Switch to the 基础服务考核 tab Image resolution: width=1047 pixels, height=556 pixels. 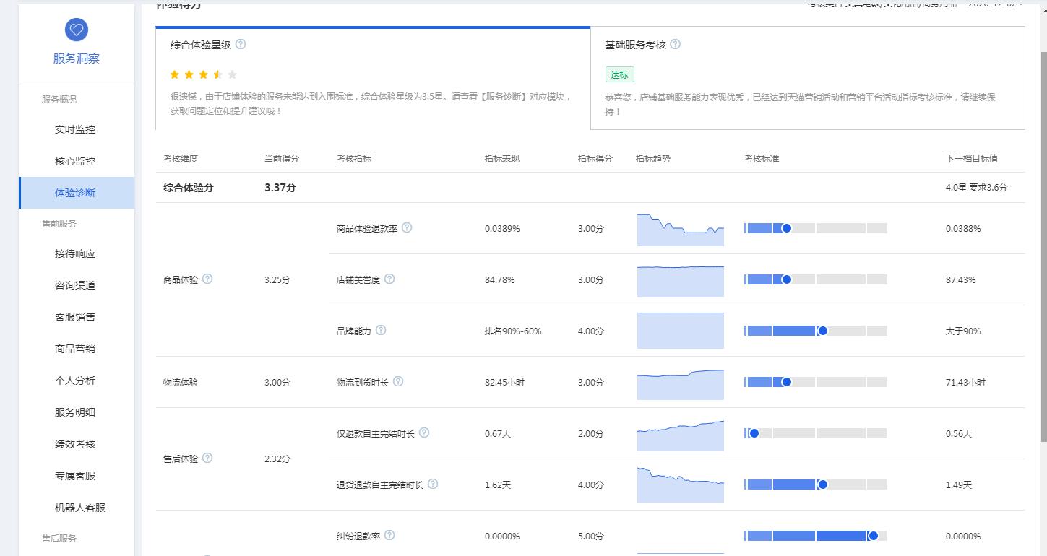point(807,78)
